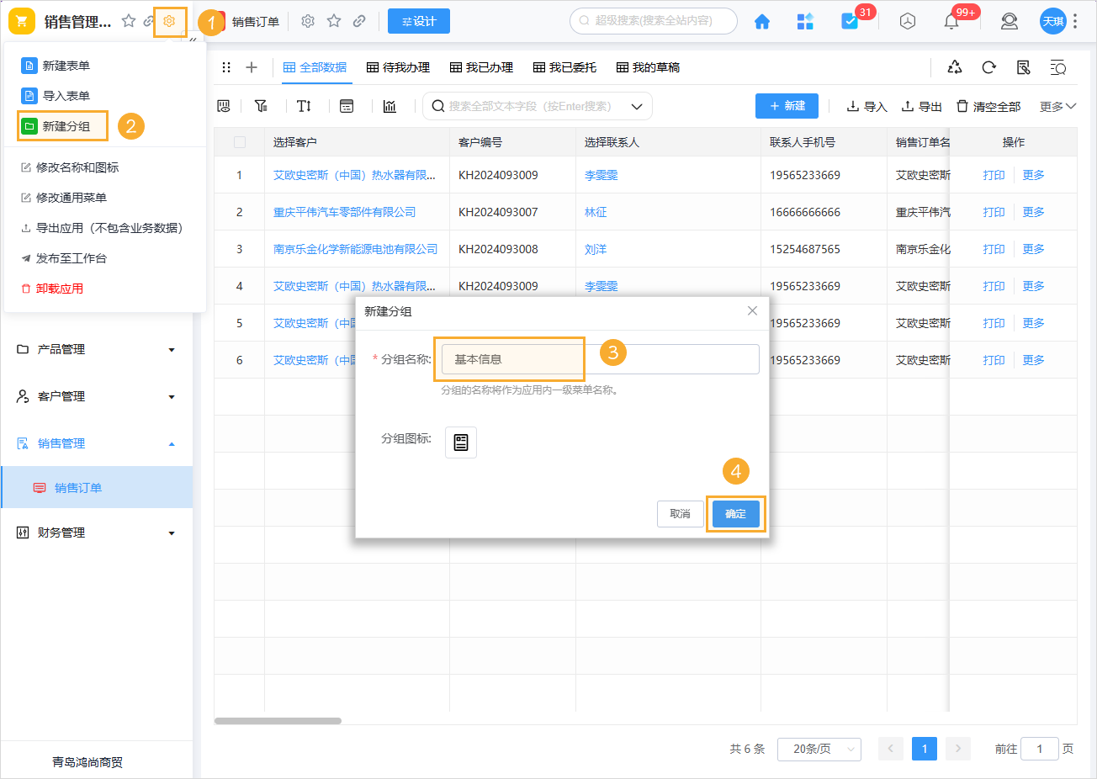Image resolution: width=1097 pixels, height=779 pixels.
Task: Open the notification bell icon
Action: point(951,22)
